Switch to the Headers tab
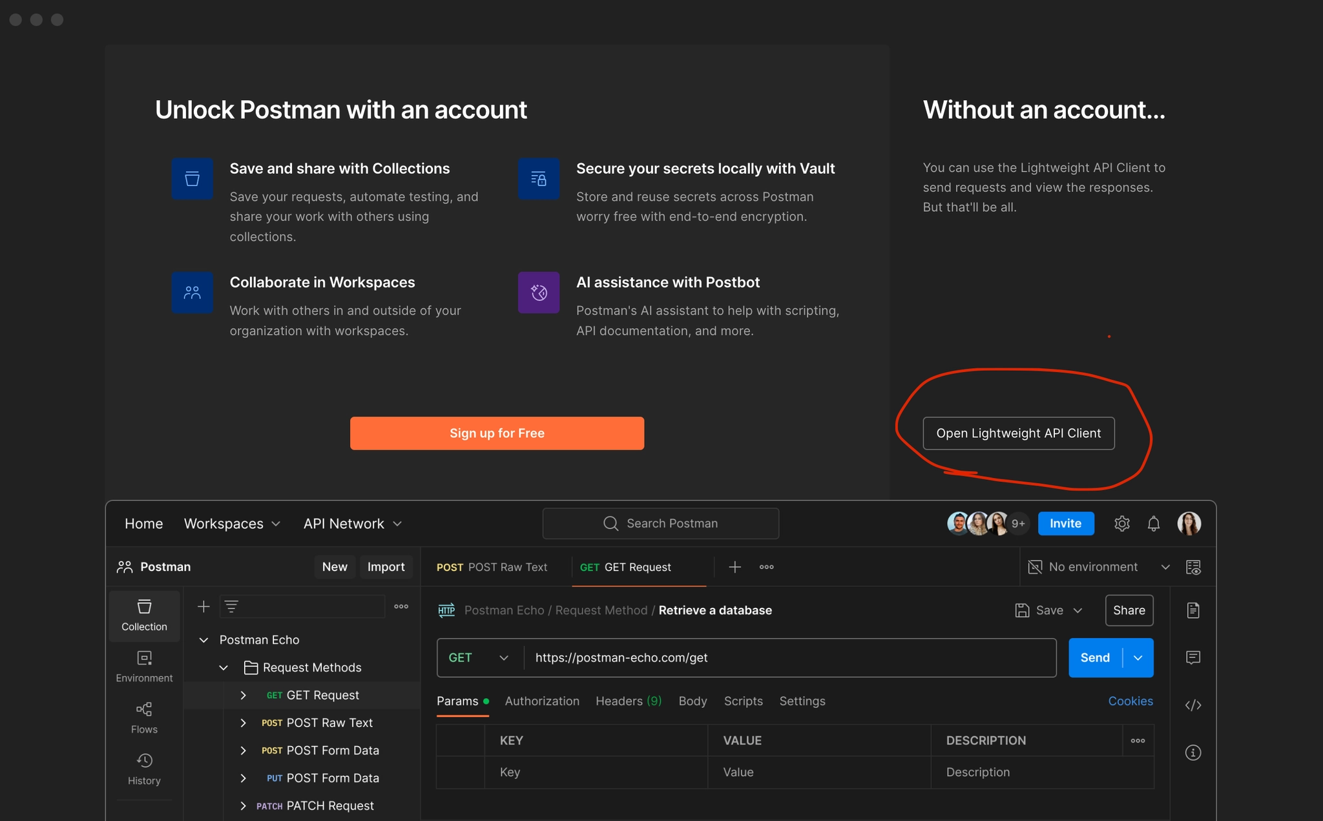This screenshot has height=821, width=1323. (x=628, y=701)
